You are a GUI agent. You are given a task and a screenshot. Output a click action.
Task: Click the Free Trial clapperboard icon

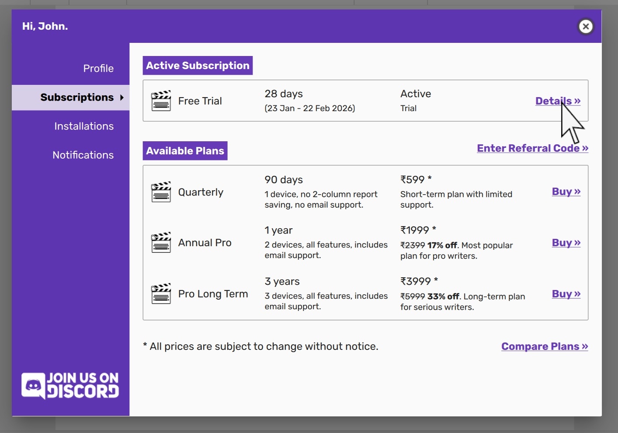pyautogui.click(x=161, y=101)
